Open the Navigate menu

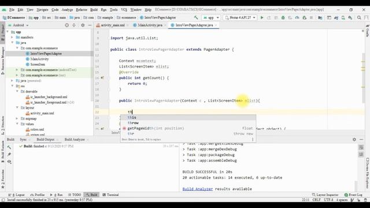click(x=42, y=10)
